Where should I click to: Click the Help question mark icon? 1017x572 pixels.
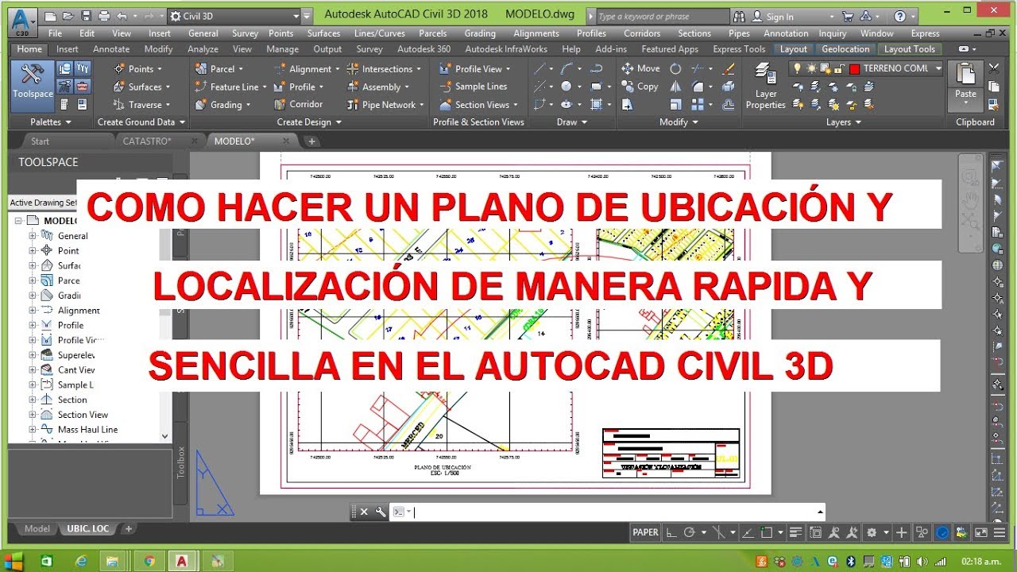(x=899, y=16)
